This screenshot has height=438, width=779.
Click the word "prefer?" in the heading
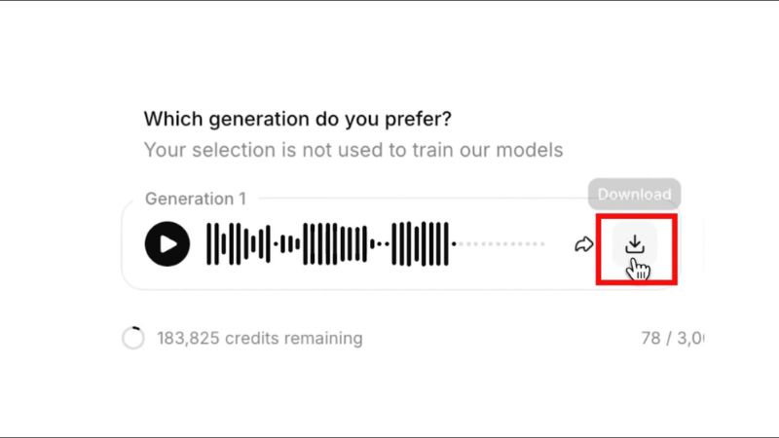click(422, 120)
